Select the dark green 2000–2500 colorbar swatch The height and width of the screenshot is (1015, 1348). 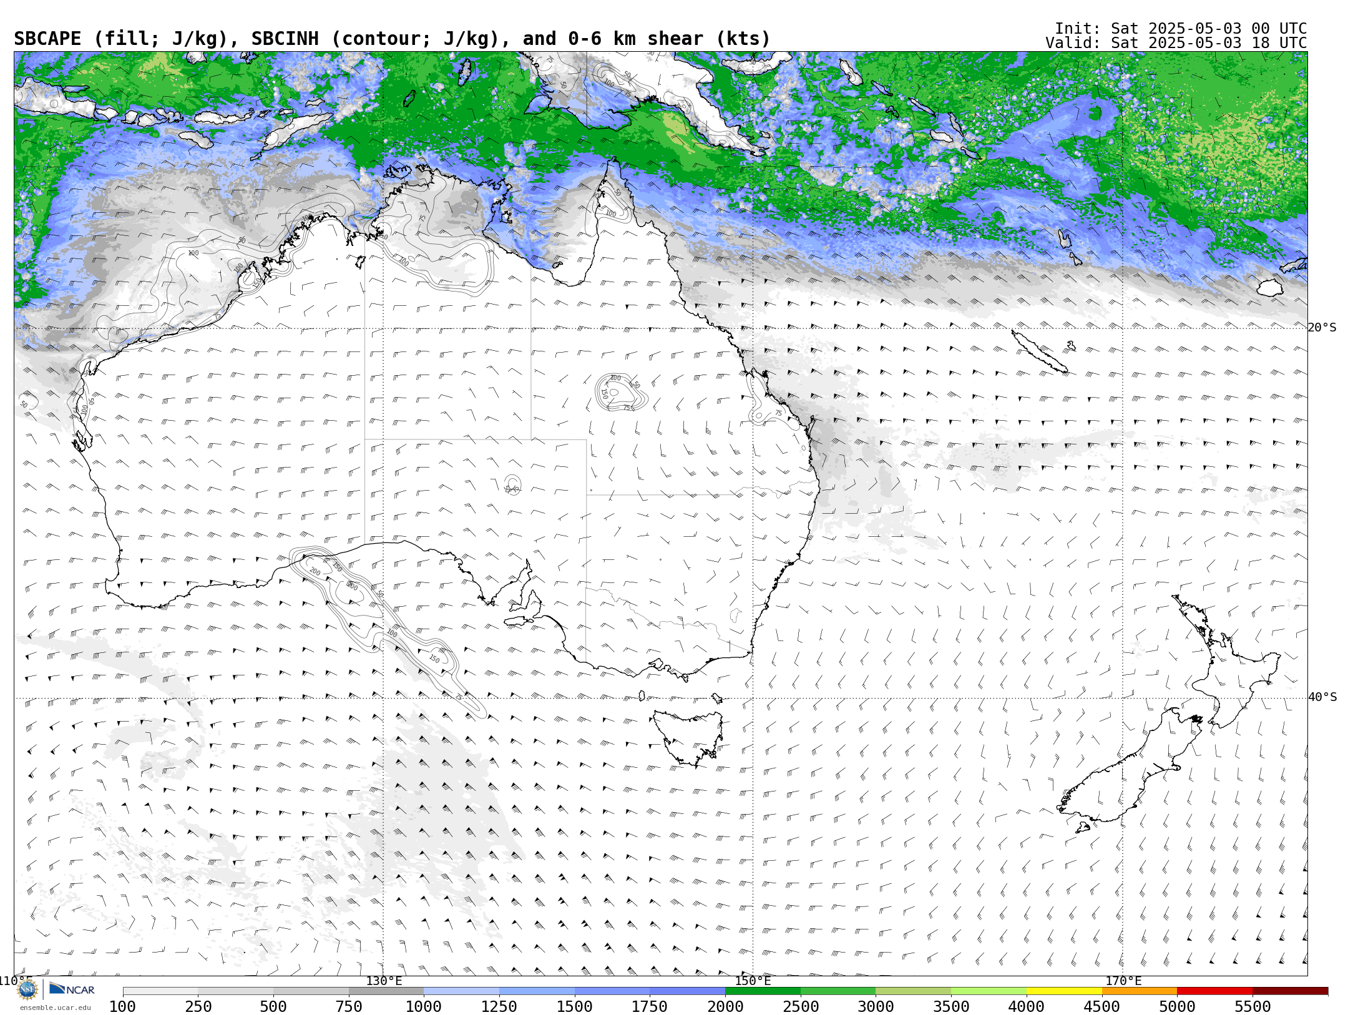763,991
